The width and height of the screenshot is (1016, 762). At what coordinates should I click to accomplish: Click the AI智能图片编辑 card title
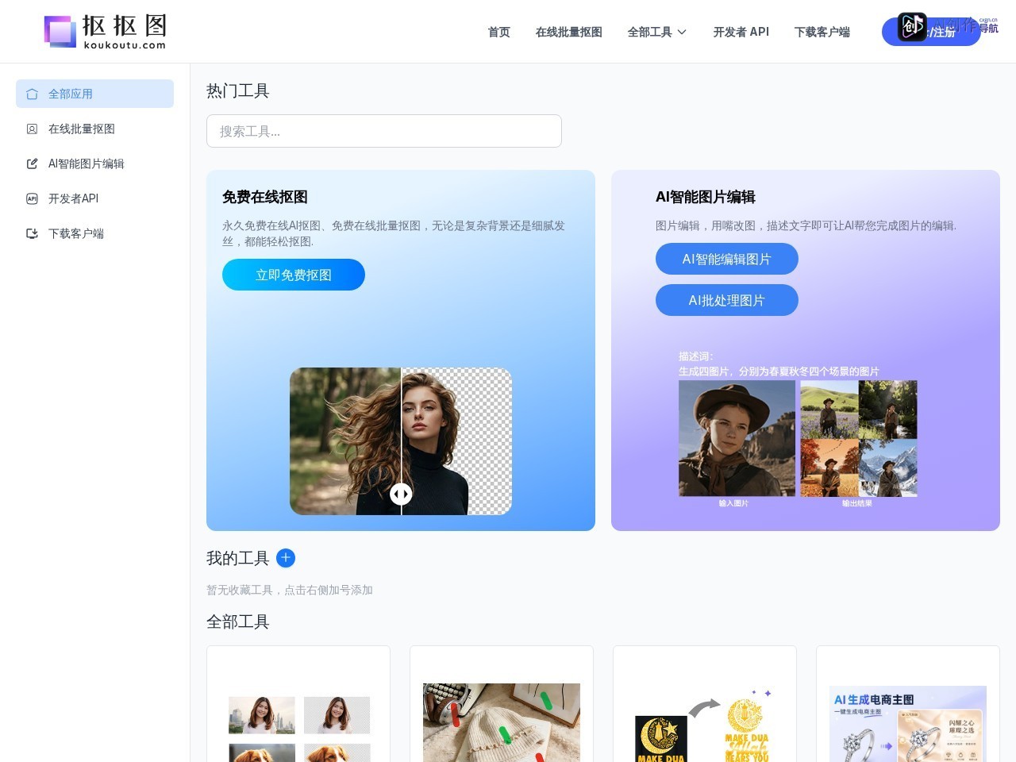click(706, 197)
